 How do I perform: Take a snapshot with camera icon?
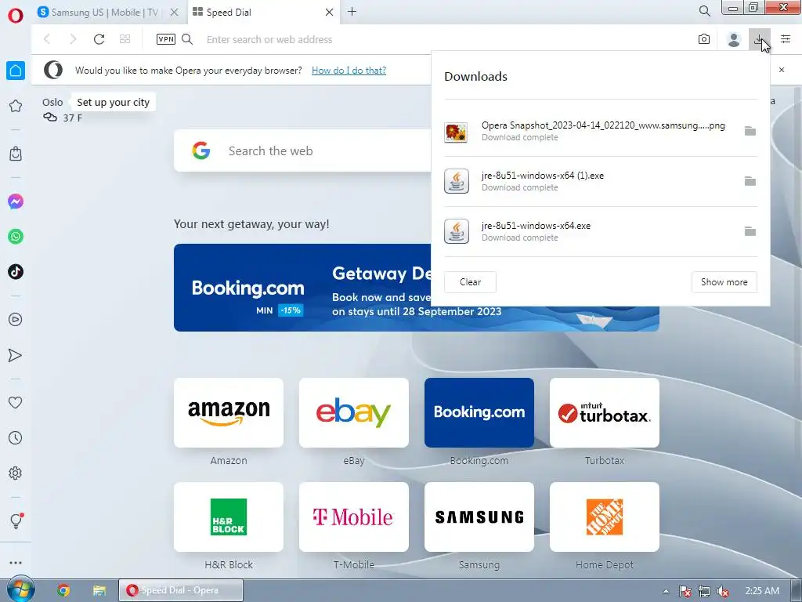(x=704, y=39)
